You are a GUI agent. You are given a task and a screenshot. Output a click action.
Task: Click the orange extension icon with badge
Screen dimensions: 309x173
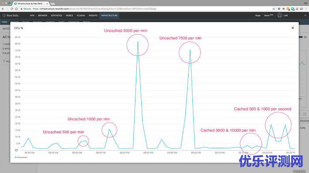pos(288,9)
